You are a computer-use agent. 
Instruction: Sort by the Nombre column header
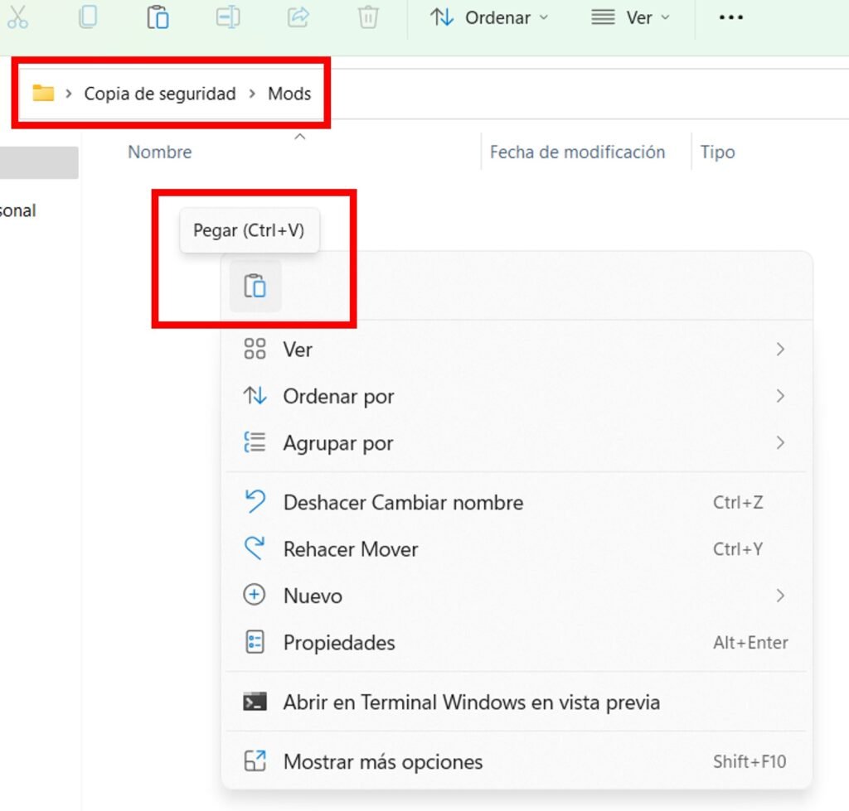(160, 152)
